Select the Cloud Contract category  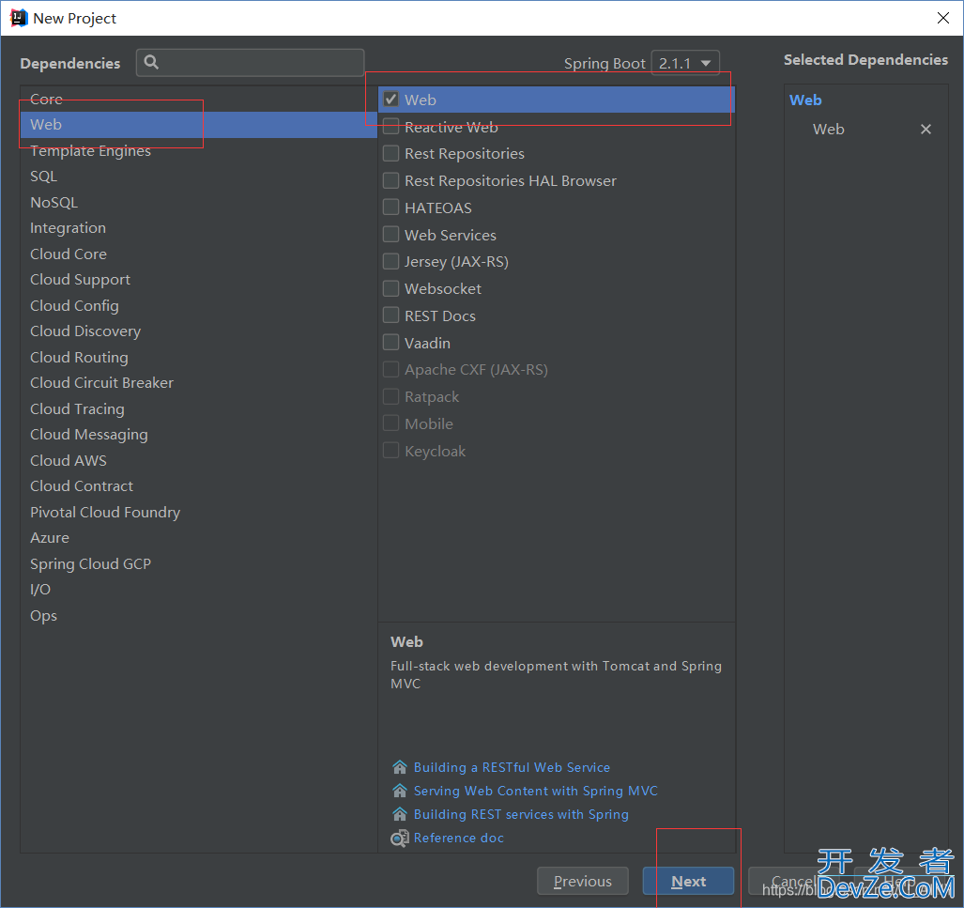tap(199, 486)
